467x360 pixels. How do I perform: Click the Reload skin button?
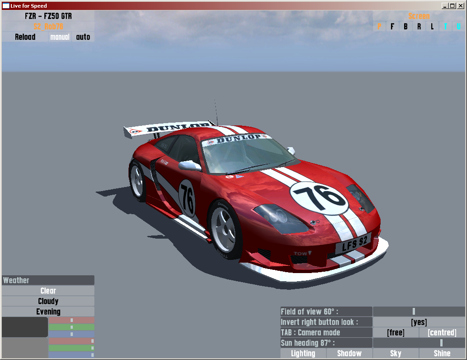tap(25, 37)
